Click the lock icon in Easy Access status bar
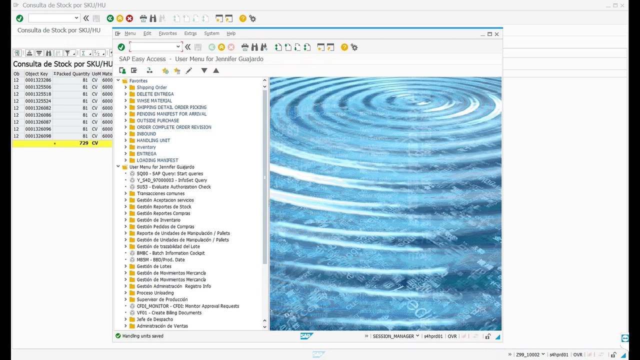The image size is (640, 360). pos(487,336)
